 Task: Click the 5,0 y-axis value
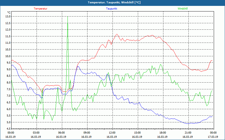[x=8, y=122]
